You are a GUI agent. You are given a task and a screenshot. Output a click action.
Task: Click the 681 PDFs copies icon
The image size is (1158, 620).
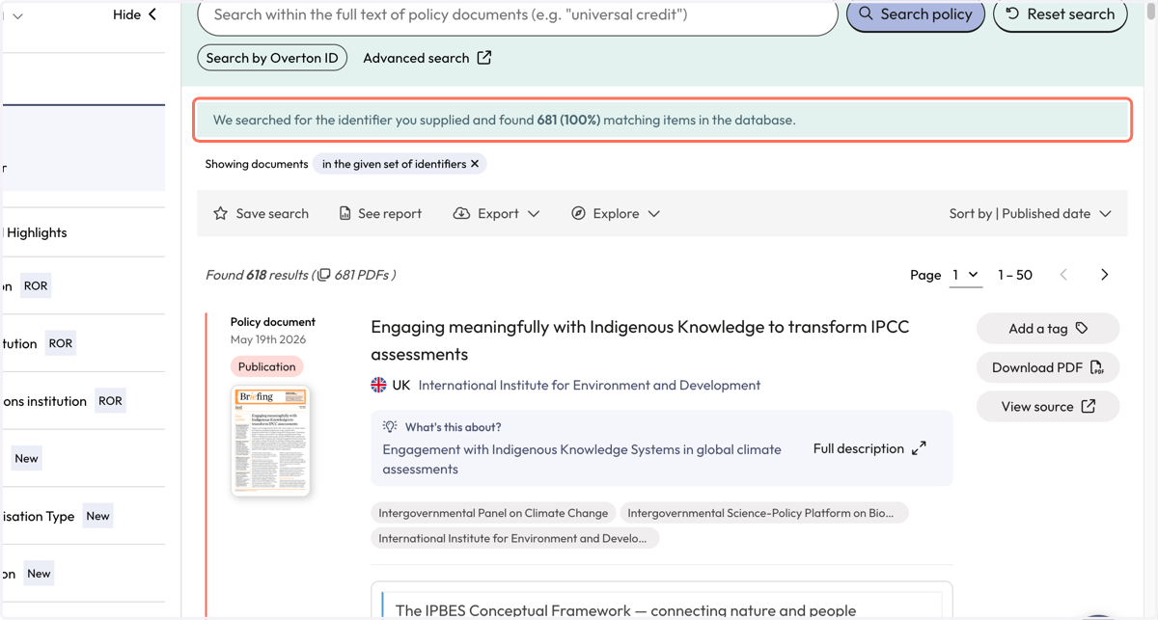tap(323, 275)
